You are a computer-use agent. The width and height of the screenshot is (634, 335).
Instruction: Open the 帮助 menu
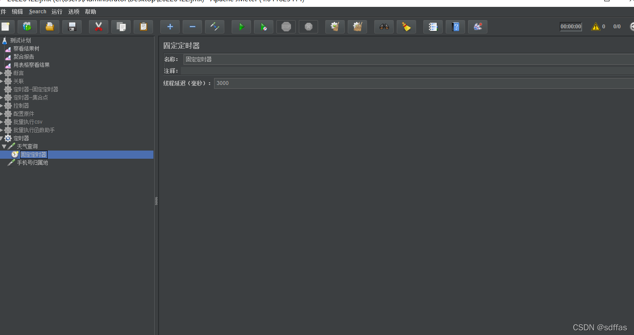coord(90,12)
